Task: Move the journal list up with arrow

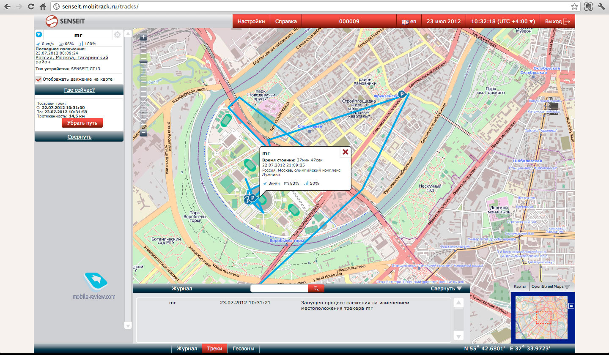Action: click(458, 303)
